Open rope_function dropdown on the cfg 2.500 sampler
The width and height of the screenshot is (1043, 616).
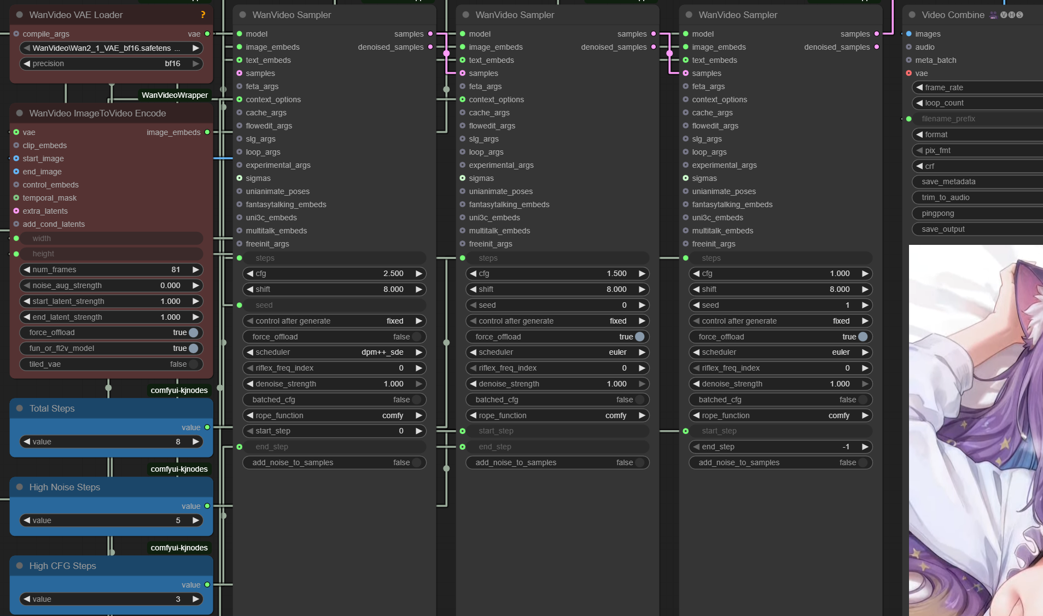(x=335, y=415)
